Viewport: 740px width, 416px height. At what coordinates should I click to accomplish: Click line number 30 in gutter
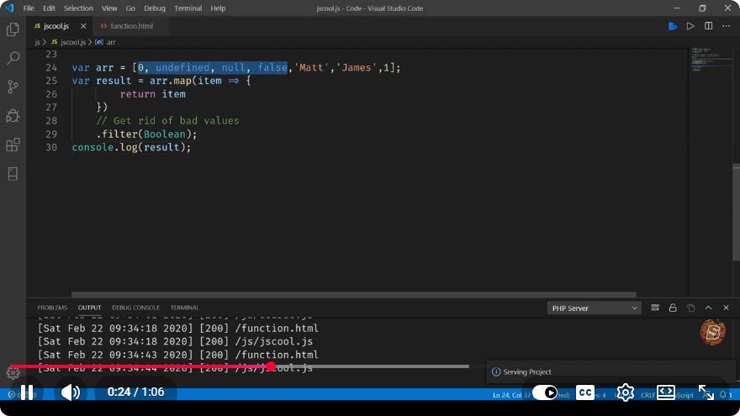(51, 147)
